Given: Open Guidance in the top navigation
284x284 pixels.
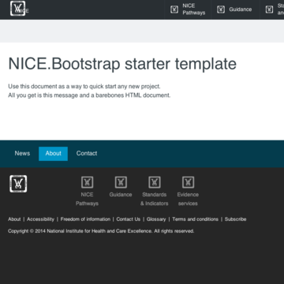Looking at the screenshot, I should click(241, 9).
